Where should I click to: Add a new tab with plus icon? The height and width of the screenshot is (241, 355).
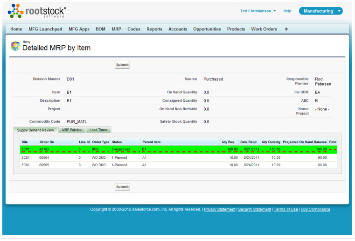pos(286,29)
